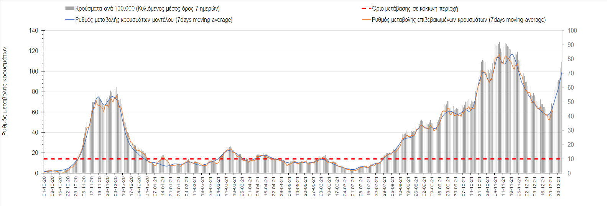The width and height of the screenshot is (607, 206).
Task: Click the 01-10-20 date label
Action: (x=44, y=187)
